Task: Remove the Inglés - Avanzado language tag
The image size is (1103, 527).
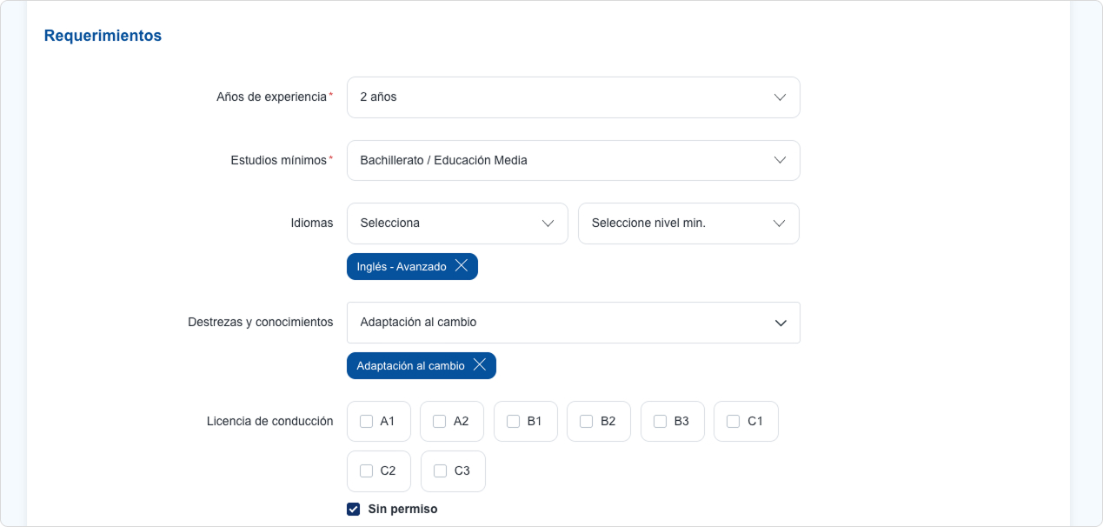Action: [x=462, y=266]
